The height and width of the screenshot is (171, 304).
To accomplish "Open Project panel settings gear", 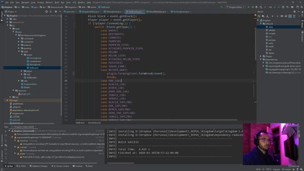I will click(x=56, y=11).
